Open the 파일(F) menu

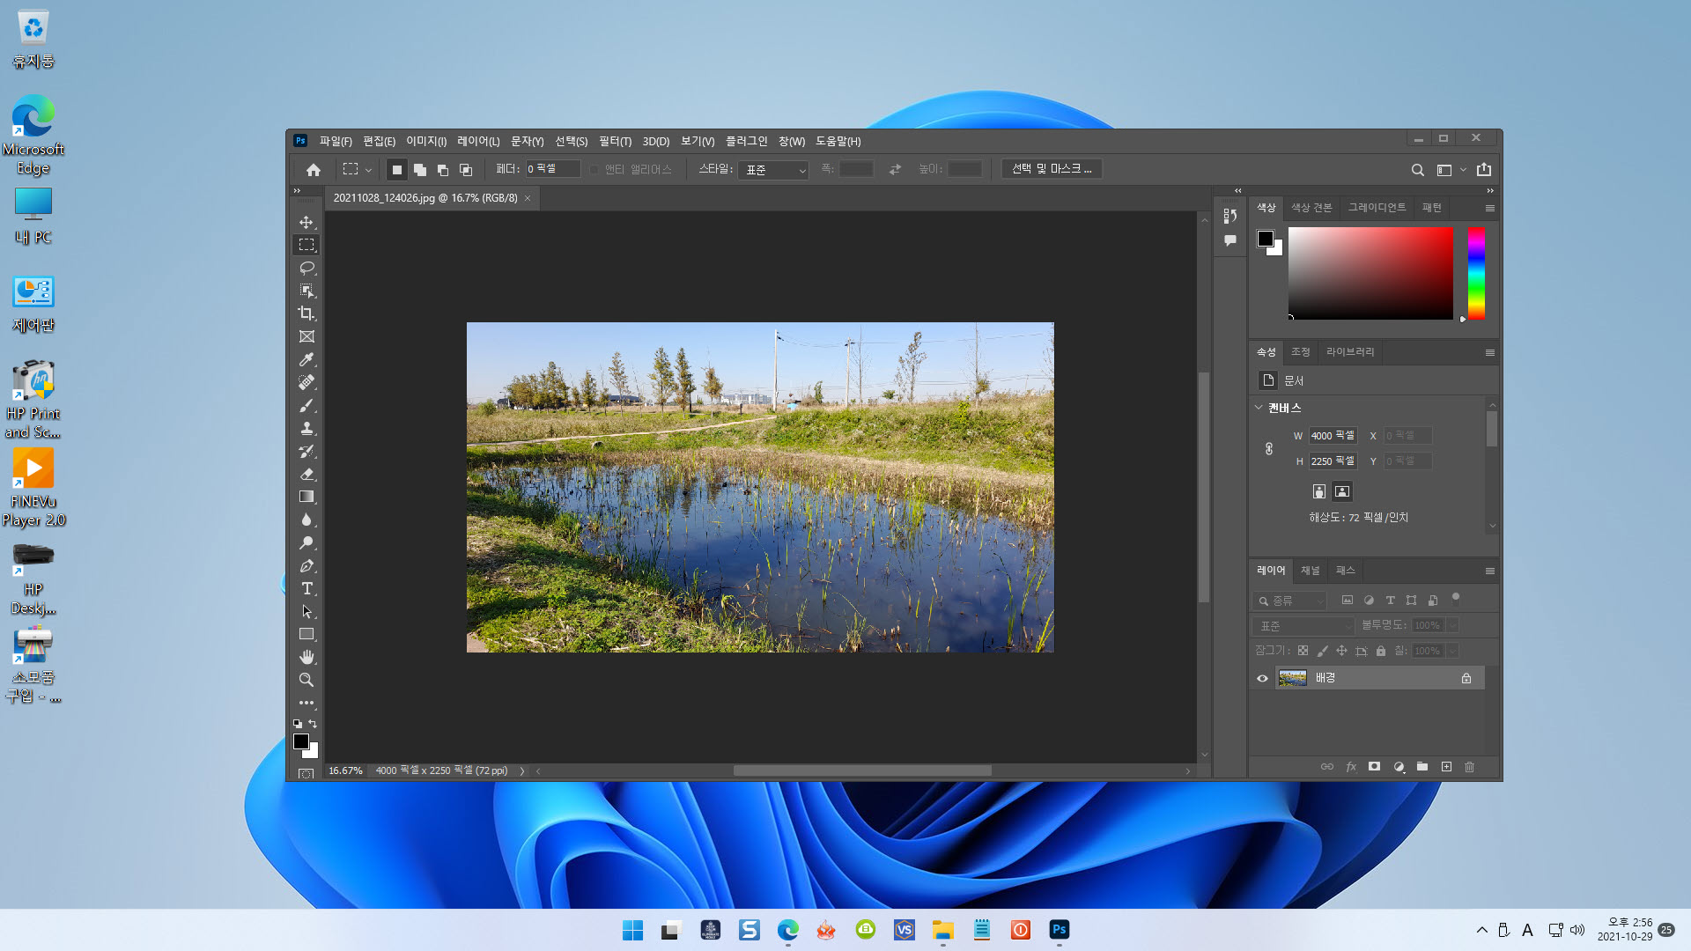[336, 141]
